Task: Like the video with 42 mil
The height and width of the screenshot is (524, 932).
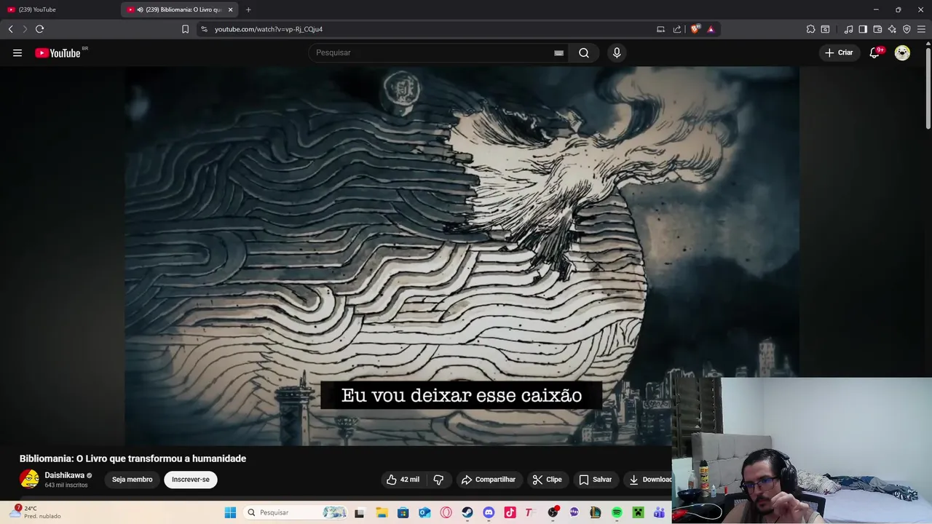Action: [403, 480]
